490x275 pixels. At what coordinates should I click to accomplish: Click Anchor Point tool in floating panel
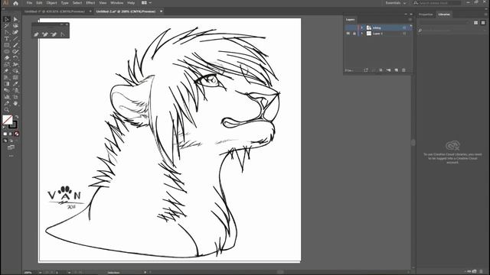[x=63, y=34]
